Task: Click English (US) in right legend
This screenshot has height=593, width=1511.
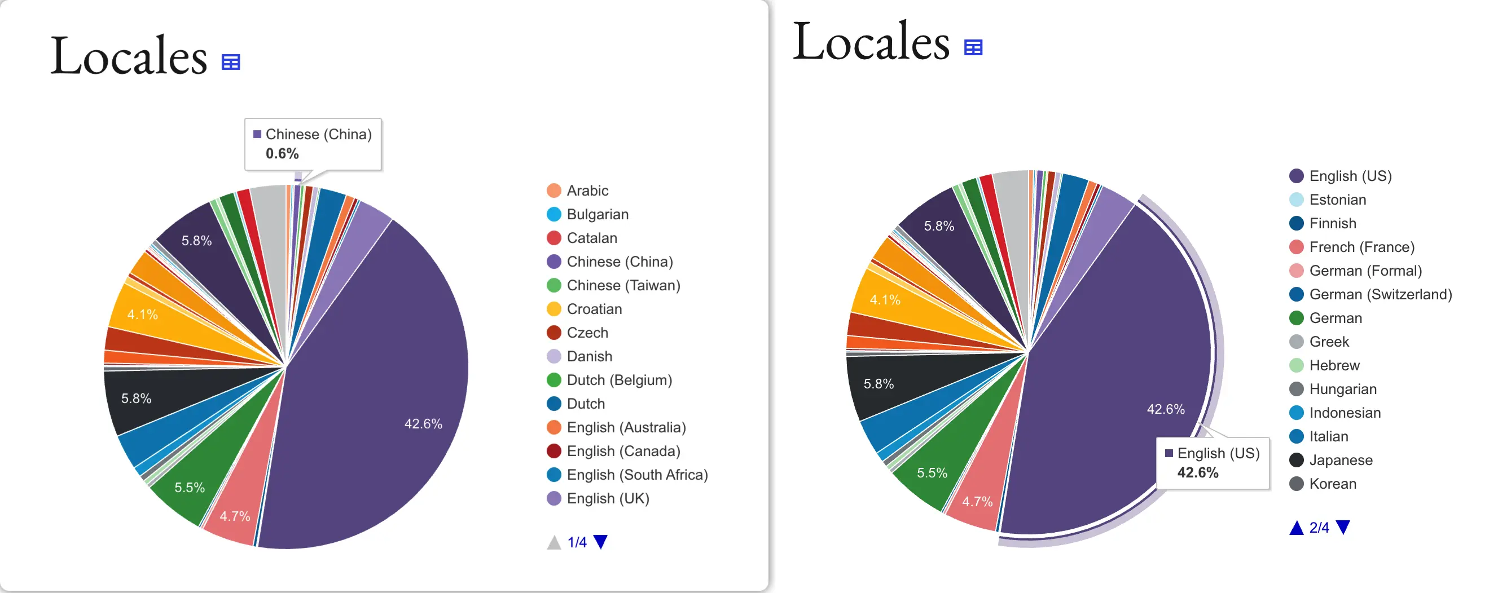Action: point(1341,176)
